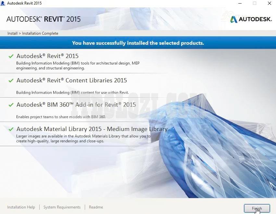Screen dimensions: 276x214
Task: Click the Revit app icon in title bar
Action: point(3,3)
